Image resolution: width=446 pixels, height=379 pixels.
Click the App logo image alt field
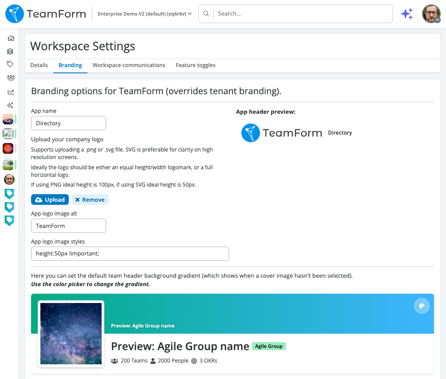click(x=68, y=226)
